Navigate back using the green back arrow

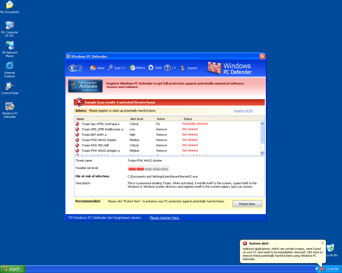[x=72, y=68]
